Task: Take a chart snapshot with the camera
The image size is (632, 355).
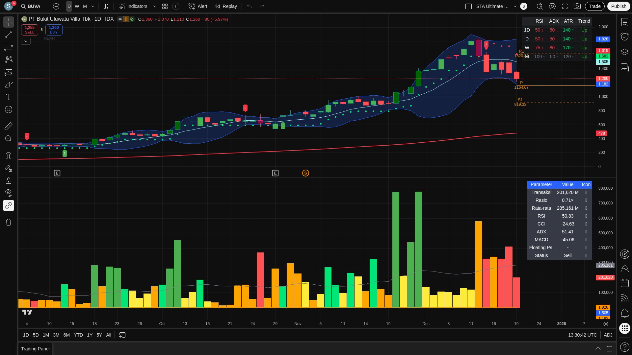Action: pyautogui.click(x=577, y=6)
